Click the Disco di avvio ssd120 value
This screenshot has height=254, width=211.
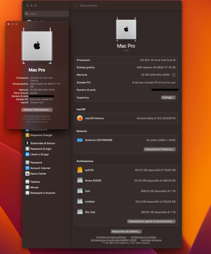[34, 93]
